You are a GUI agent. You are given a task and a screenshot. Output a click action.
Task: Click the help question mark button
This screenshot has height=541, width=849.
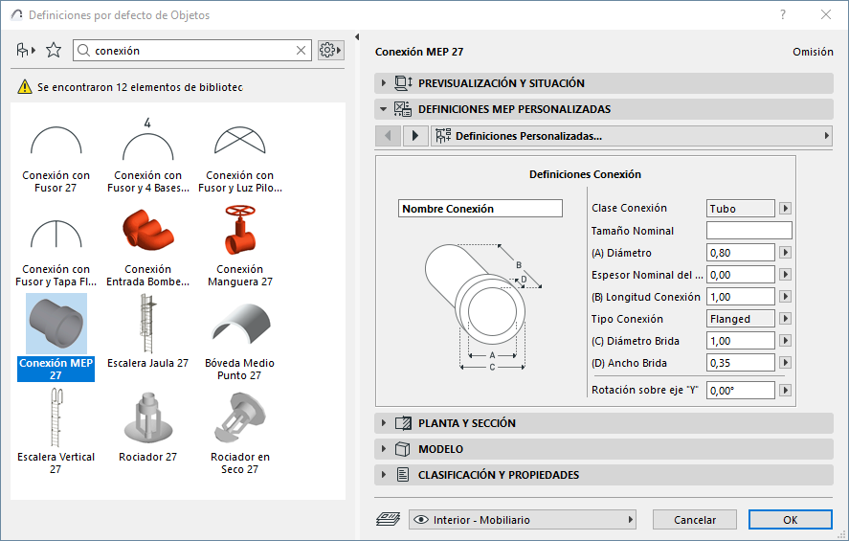tap(782, 14)
